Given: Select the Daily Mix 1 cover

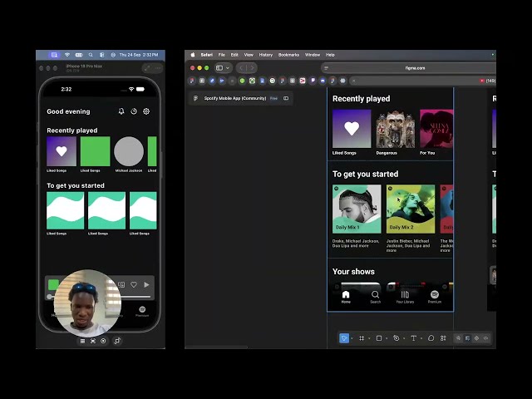Looking at the screenshot, I should [357, 209].
